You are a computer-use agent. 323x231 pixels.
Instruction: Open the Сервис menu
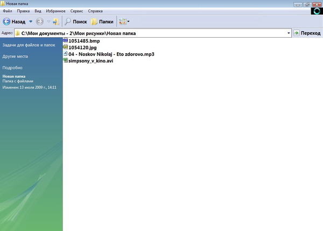[x=76, y=11]
